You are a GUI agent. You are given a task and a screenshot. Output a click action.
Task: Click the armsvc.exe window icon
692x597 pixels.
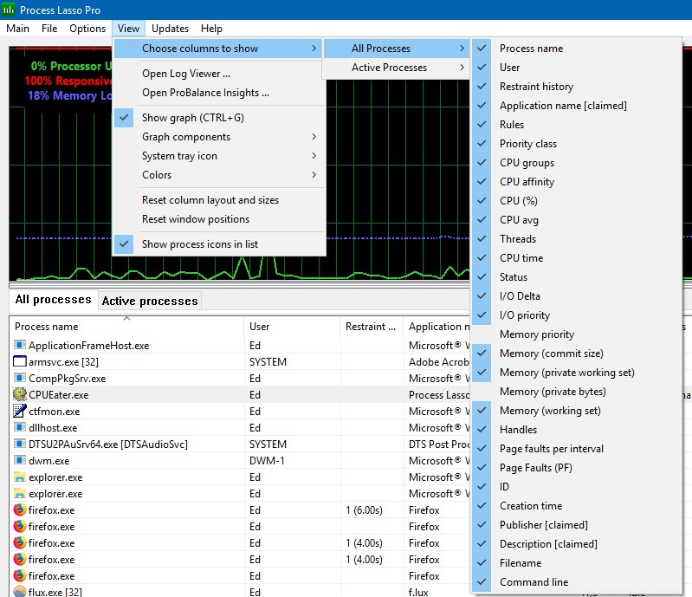pos(19,361)
